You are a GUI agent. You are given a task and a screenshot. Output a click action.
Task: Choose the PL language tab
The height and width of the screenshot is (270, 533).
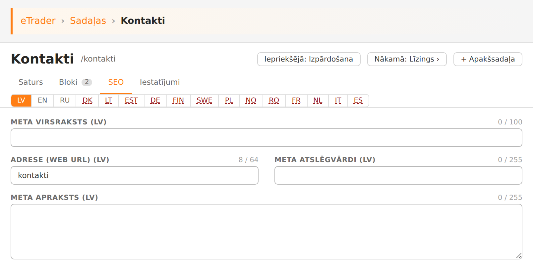click(229, 100)
